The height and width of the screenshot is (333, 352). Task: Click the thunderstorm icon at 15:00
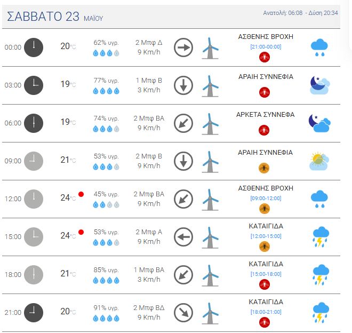pos(321,237)
